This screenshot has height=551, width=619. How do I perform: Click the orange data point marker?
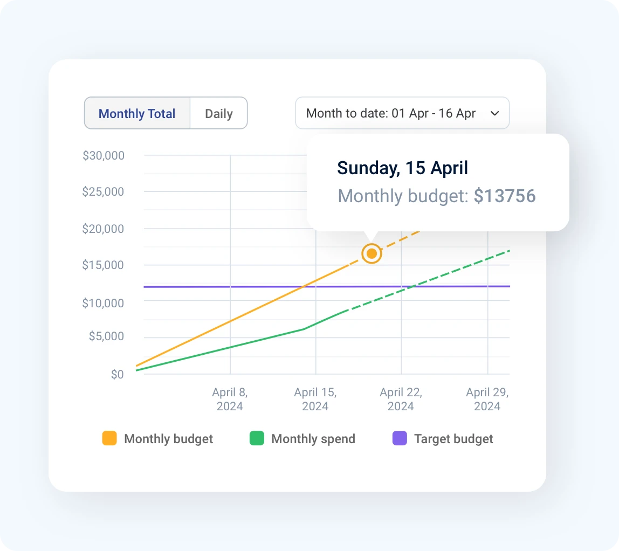tap(372, 253)
